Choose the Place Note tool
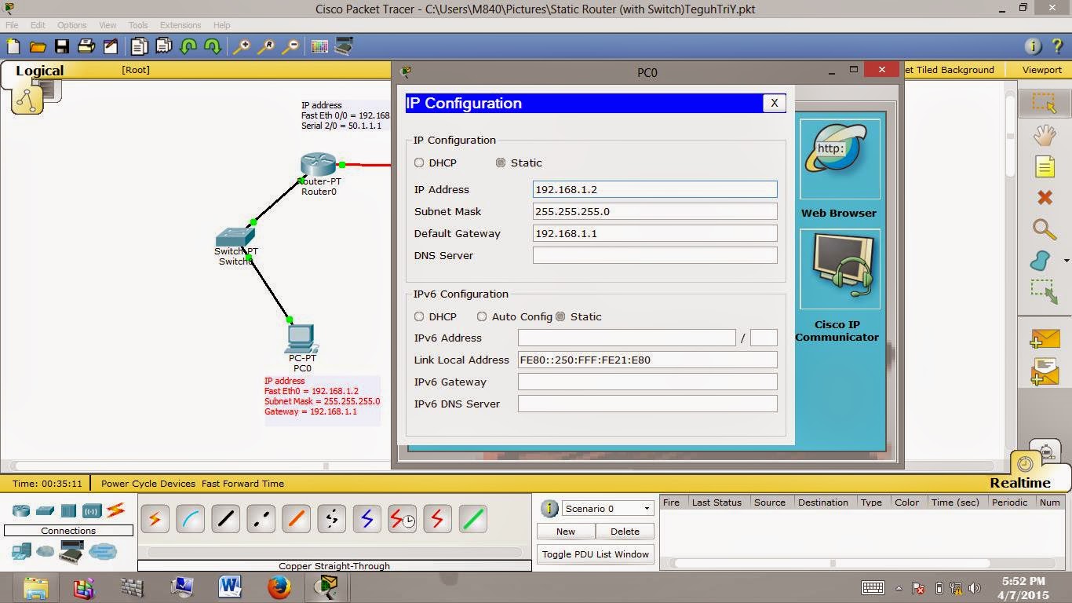The image size is (1072, 603). click(x=1045, y=166)
